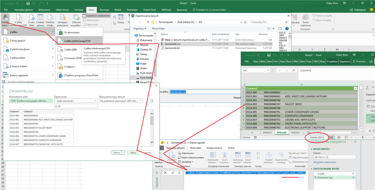The height and width of the screenshot is (190, 375).
Task: Select Z folderu programu SharePoint menu entry
Action: 79,75
